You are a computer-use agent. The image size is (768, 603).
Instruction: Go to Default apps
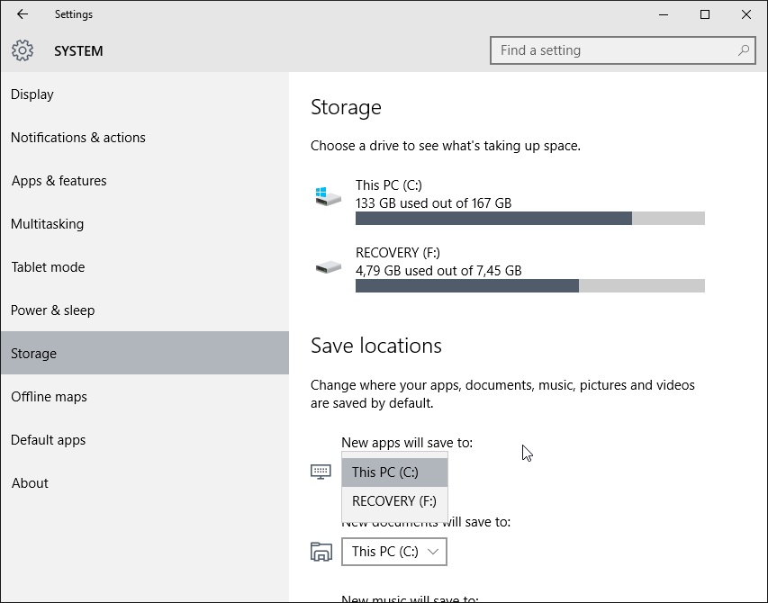click(x=144, y=439)
